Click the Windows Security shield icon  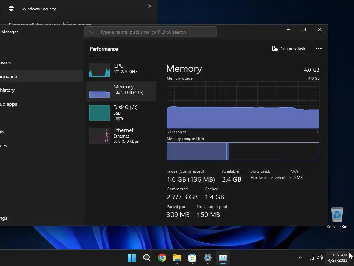pos(11,9)
